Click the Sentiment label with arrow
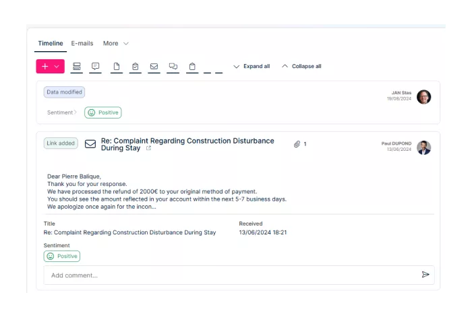472x330 pixels. click(x=62, y=112)
